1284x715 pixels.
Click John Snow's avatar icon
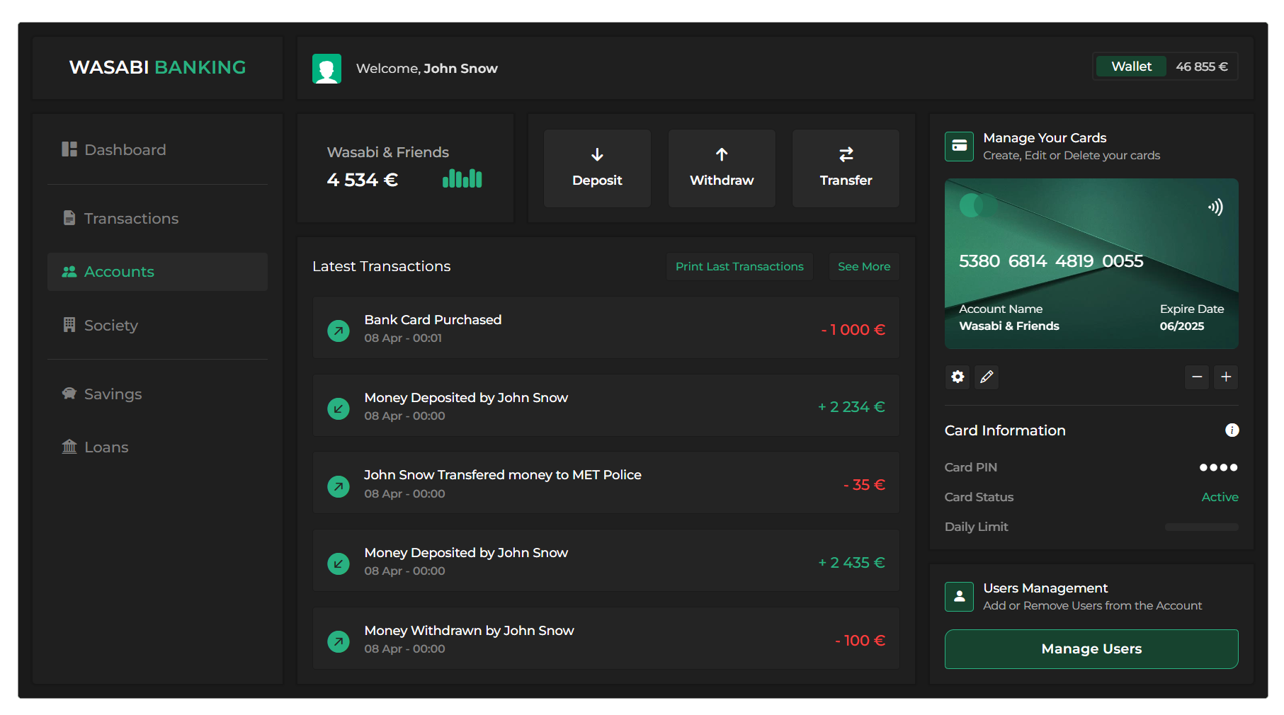[326, 68]
